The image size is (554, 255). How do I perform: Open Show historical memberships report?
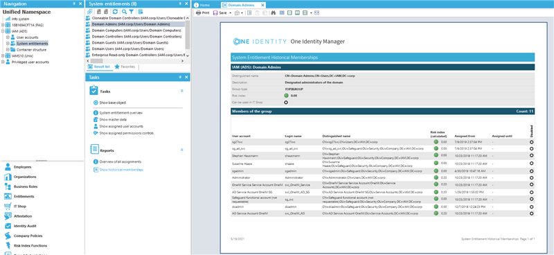coord(120,170)
